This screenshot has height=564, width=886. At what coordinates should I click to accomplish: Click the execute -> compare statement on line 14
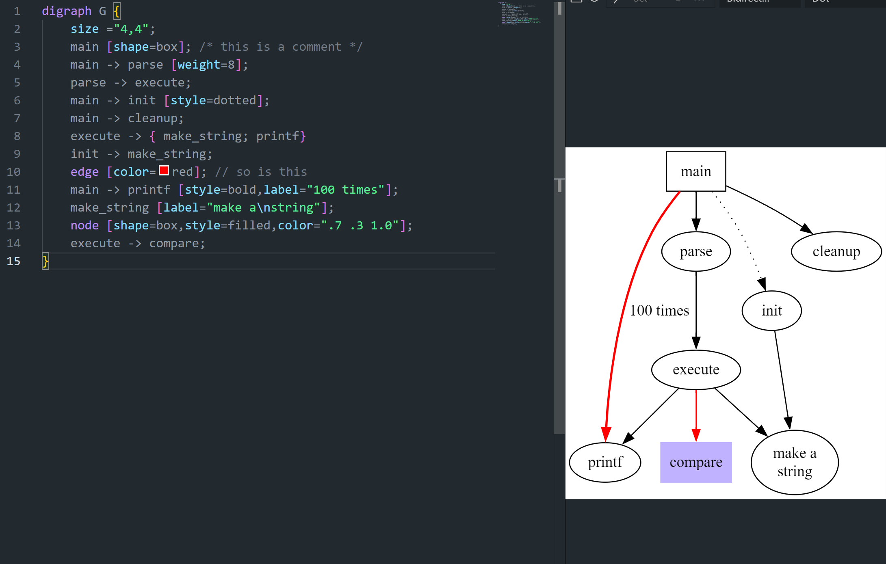137,243
